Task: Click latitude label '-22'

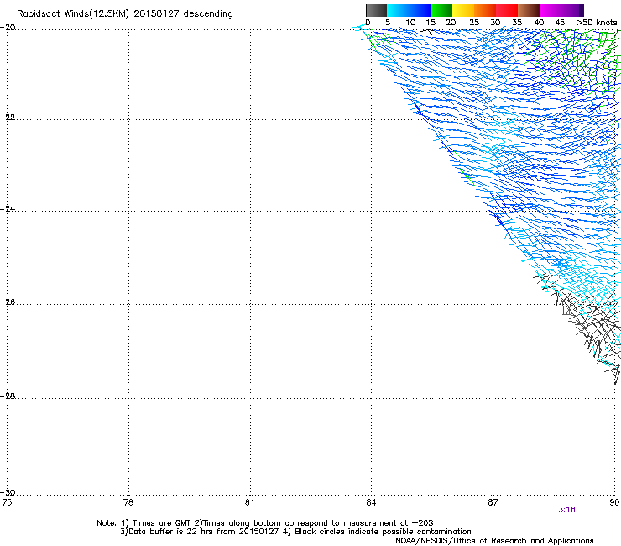Action: click(x=8, y=118)
